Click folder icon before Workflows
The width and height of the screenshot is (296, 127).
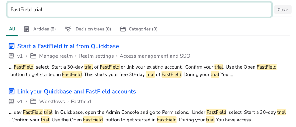click(33, 102)
